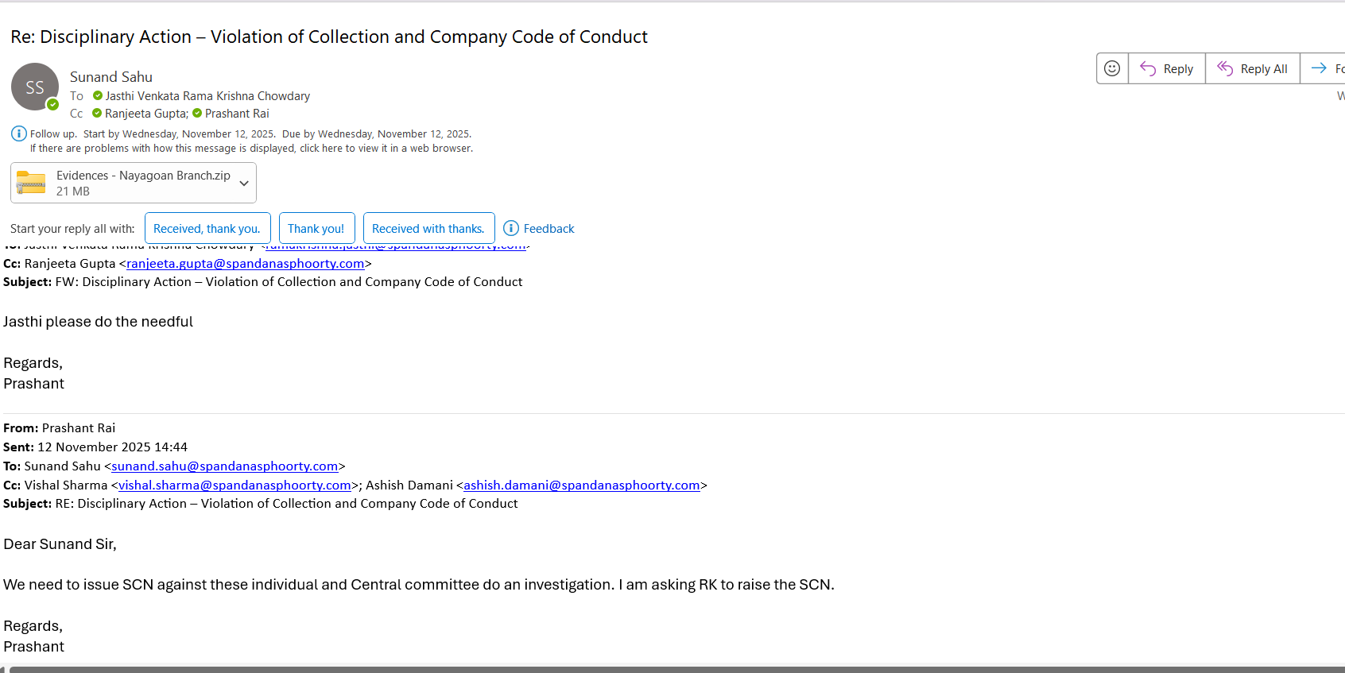Click the follow-up info icon
This screenshot has width=1345, height=673.
tap(18, 133)
